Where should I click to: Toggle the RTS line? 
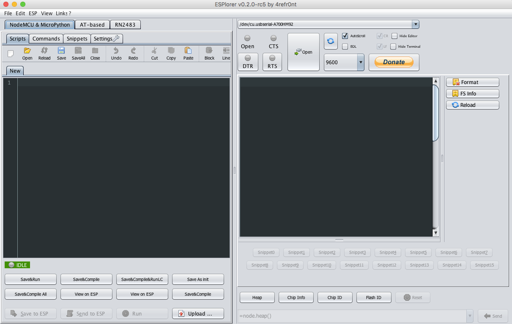pos(272,62)
